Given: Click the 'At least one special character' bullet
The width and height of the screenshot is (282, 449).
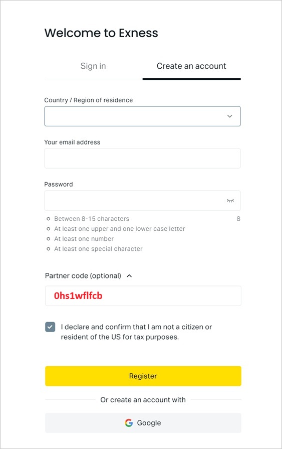Looking at the screenshot, I should click(48, 249).
